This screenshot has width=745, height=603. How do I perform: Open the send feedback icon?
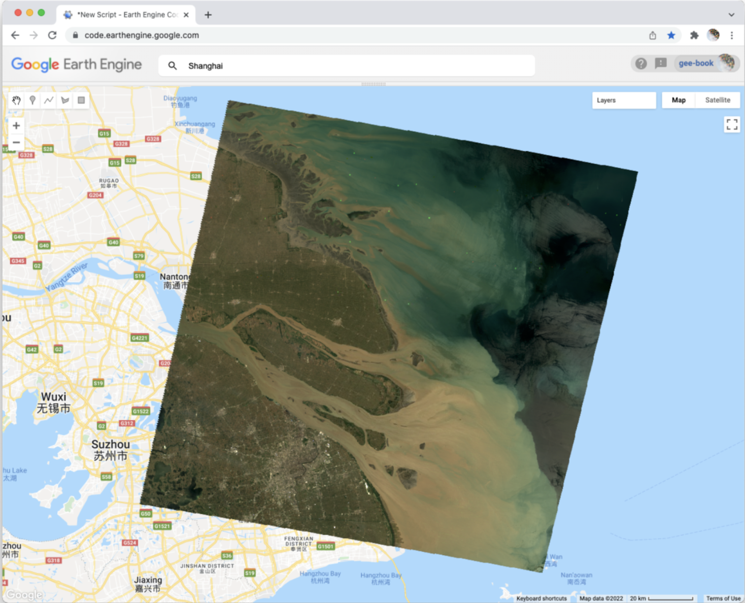(661, 64)
